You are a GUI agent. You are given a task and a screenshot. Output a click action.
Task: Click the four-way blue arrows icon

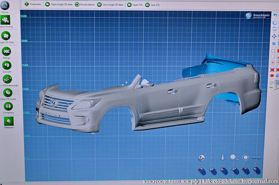coord(274,36)
